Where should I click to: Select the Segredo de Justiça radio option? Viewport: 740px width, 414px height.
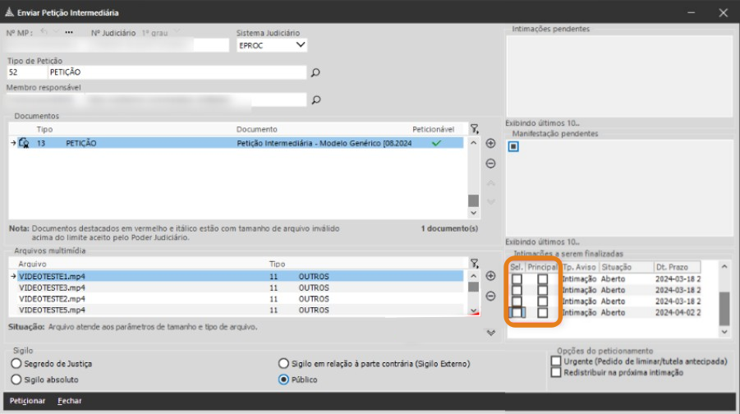click(15, 364)
